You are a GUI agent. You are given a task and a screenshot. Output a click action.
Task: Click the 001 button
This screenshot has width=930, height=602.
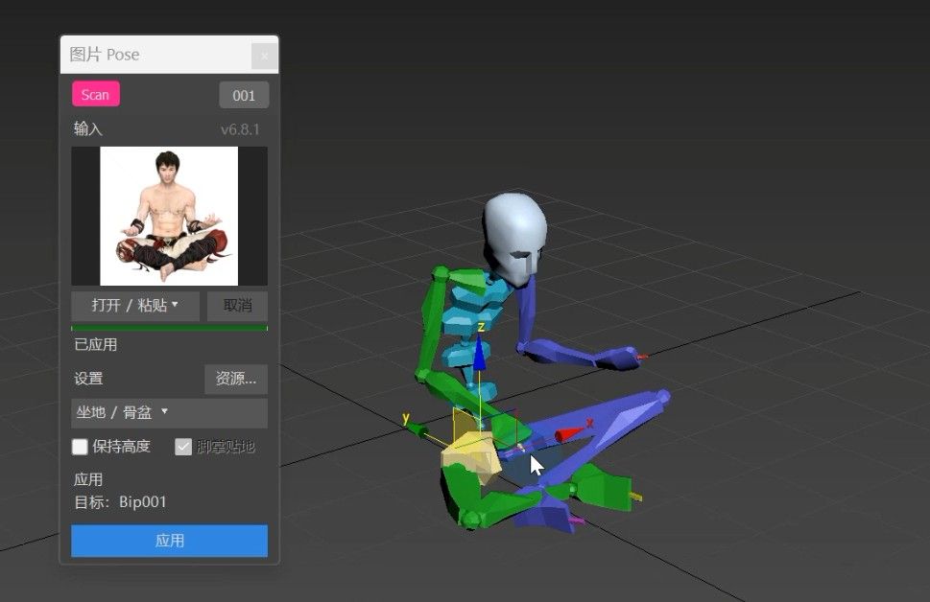(244, 95)
